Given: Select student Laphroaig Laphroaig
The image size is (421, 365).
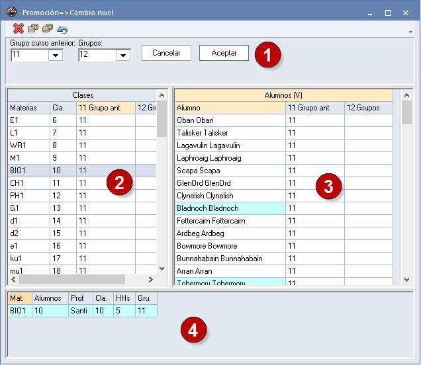Looking at the screenshot, I should click(x=230, y=158).
